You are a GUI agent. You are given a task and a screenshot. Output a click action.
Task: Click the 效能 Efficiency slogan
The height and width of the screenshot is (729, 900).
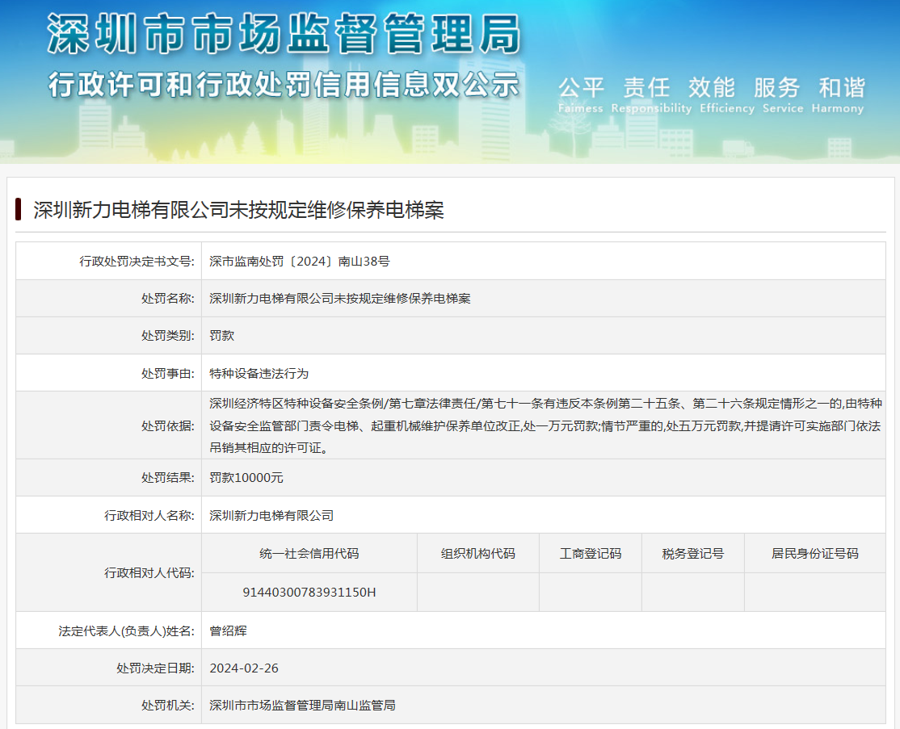(726, 94)
